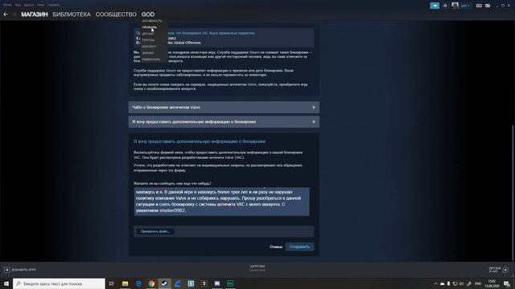Open the account name dropdown beside the avatar
Viewport: 515px width, 289px height.
pos(465,6)
